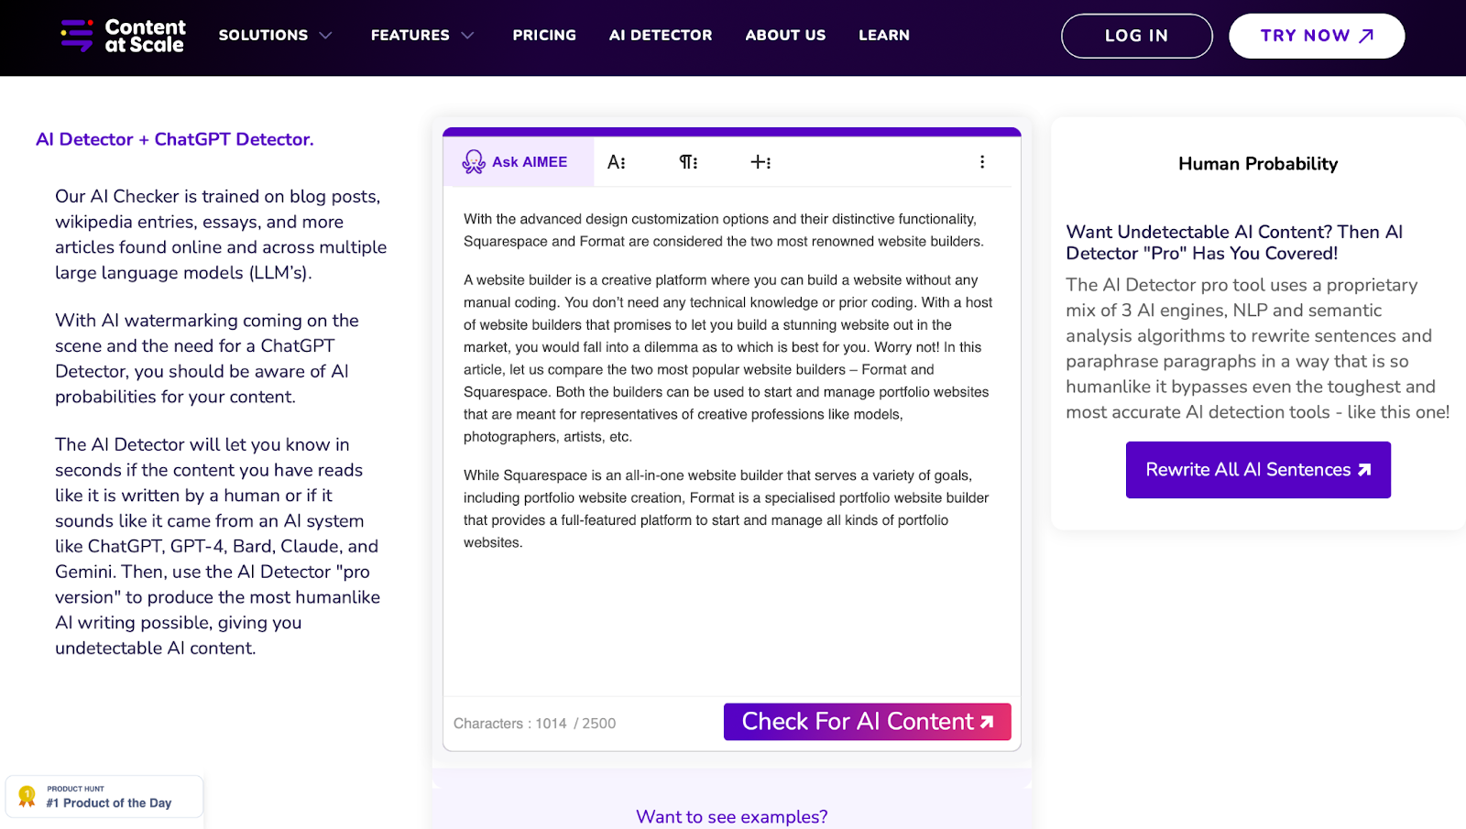
Task: Go to the Pricing page
Action: click(x=544, y=36)
